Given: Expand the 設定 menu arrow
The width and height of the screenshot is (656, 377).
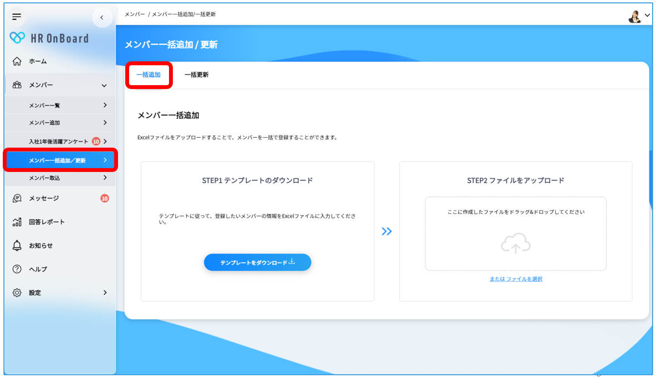Looking at the screenshot, I should [105, 292].
